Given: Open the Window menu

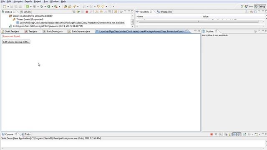Looking at the screenshot, I should (54, 1).
